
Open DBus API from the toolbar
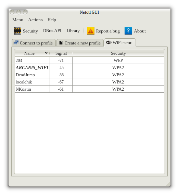pos(52,31)
